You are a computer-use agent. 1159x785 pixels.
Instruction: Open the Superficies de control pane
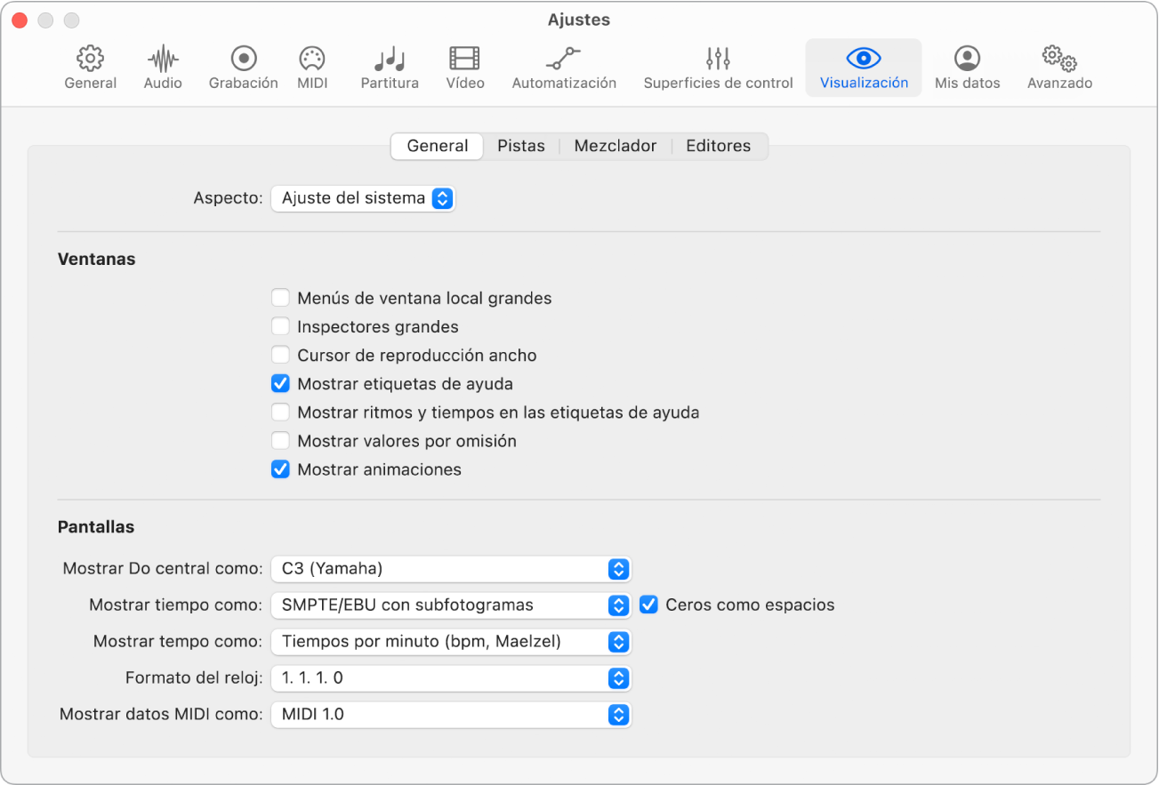click(x=718, y=68)
